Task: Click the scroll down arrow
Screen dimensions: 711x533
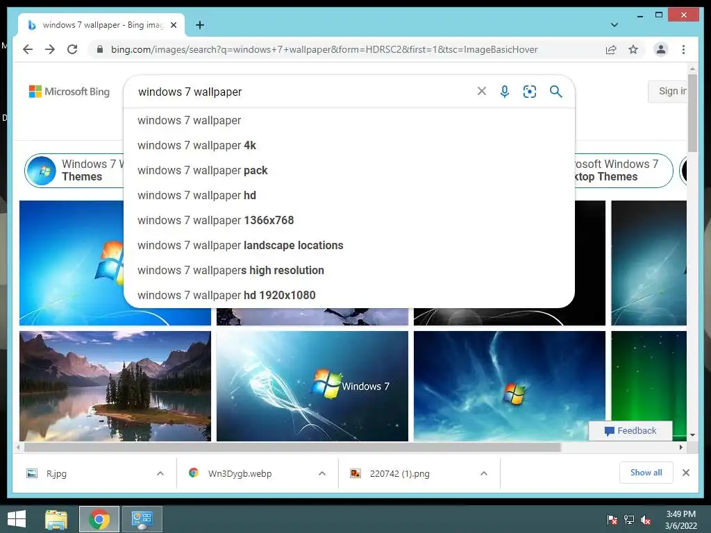Action: 692,435
